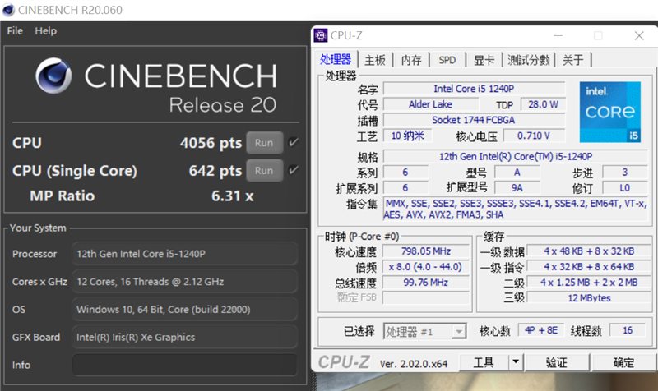
Task: Click the 确定 button in CPU-Z
Action: (x=623, y=362)
